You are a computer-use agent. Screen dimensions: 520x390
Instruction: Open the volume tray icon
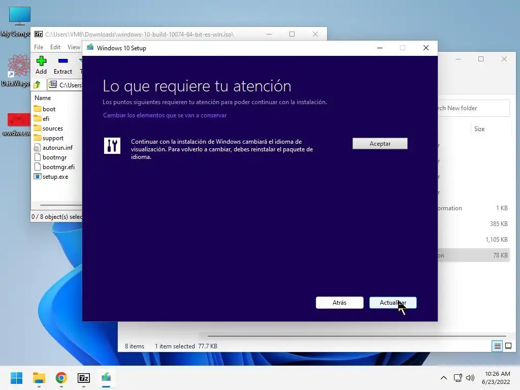coord(470,378)
